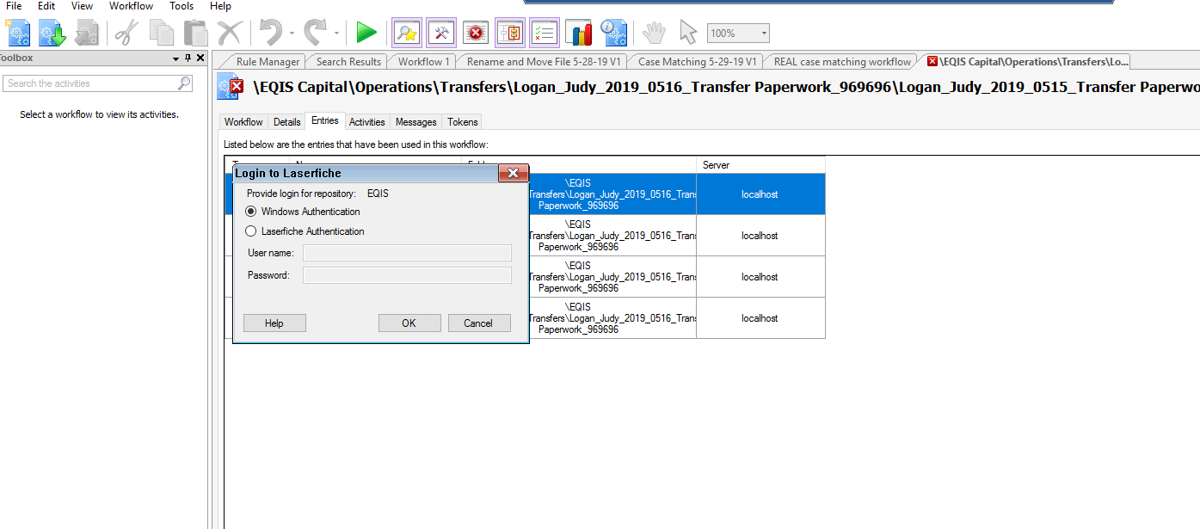Click the workflow info icon
The height and width of the screenshot is (529, 1200).
[x=613, y=33]
